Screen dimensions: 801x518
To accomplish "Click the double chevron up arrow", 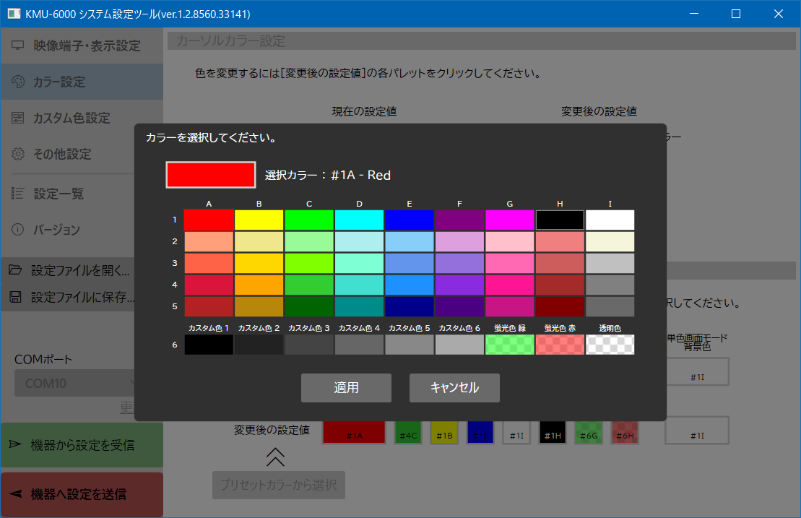I will 275,456.
